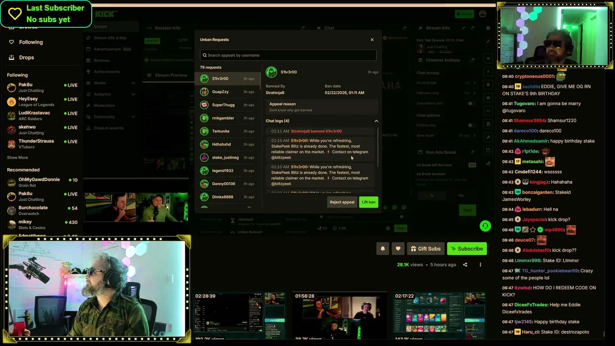Open Moderation in dashboard sidebar
This screenshot has width=615, height=346.
tap(104, 106)
